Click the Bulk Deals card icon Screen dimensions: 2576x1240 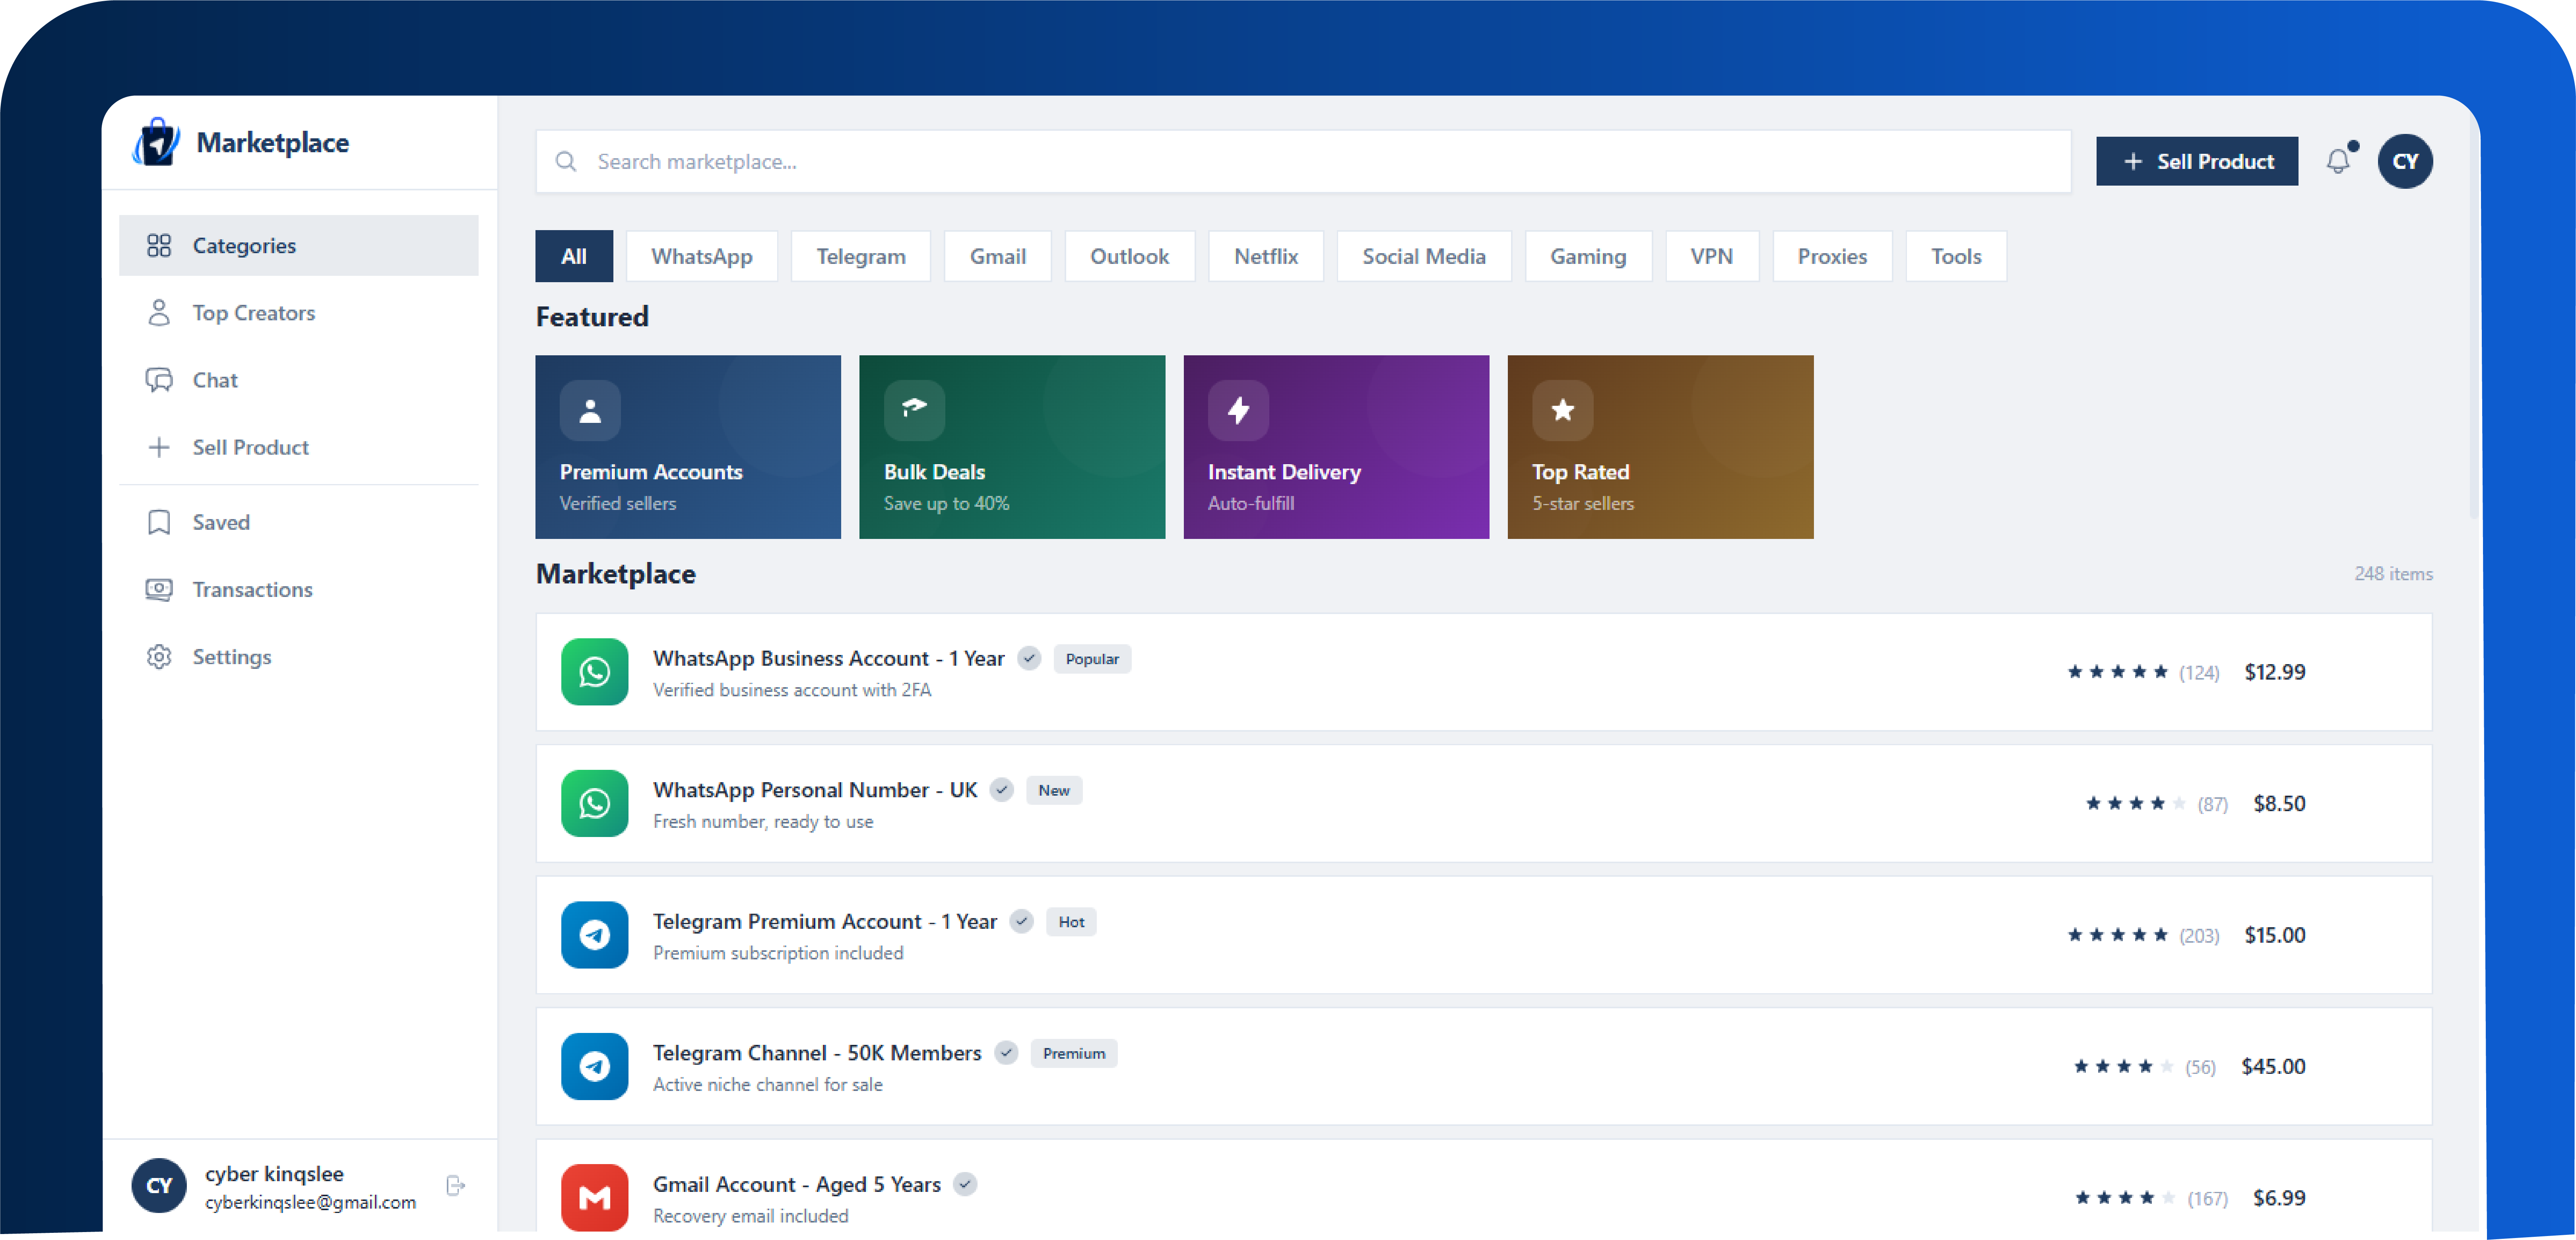(914, 410)
